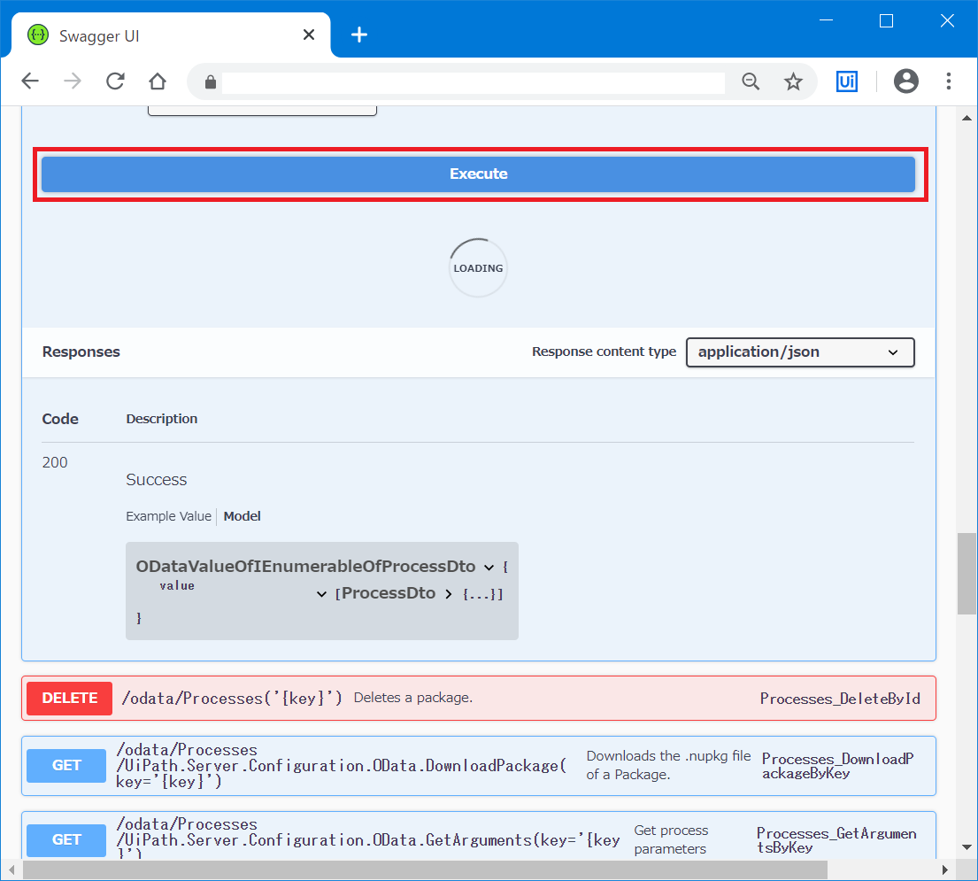Click the Description column header
Viewport: 978px width, 881px height.
click(x=162, y=419)
